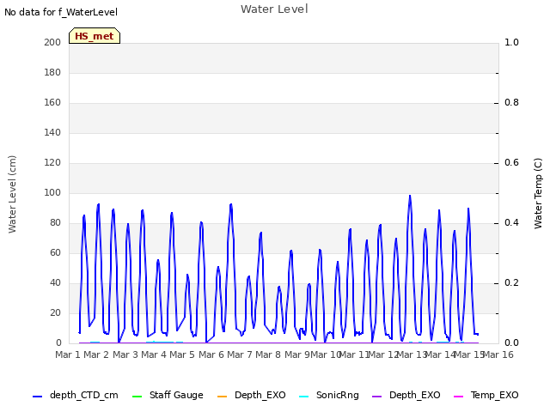
Task: Click the magenta Temp_EXO legend swatch
Action: [458, 397]
